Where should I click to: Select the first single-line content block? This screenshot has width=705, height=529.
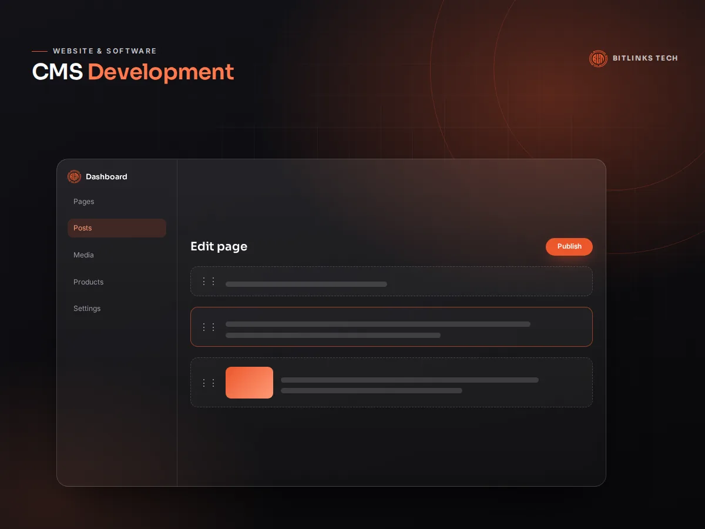[391, 281]
